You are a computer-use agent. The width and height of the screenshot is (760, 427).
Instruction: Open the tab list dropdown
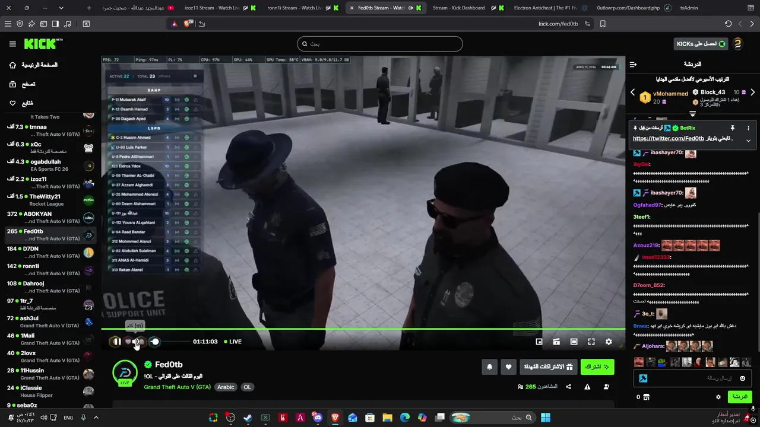pos(61,8)
